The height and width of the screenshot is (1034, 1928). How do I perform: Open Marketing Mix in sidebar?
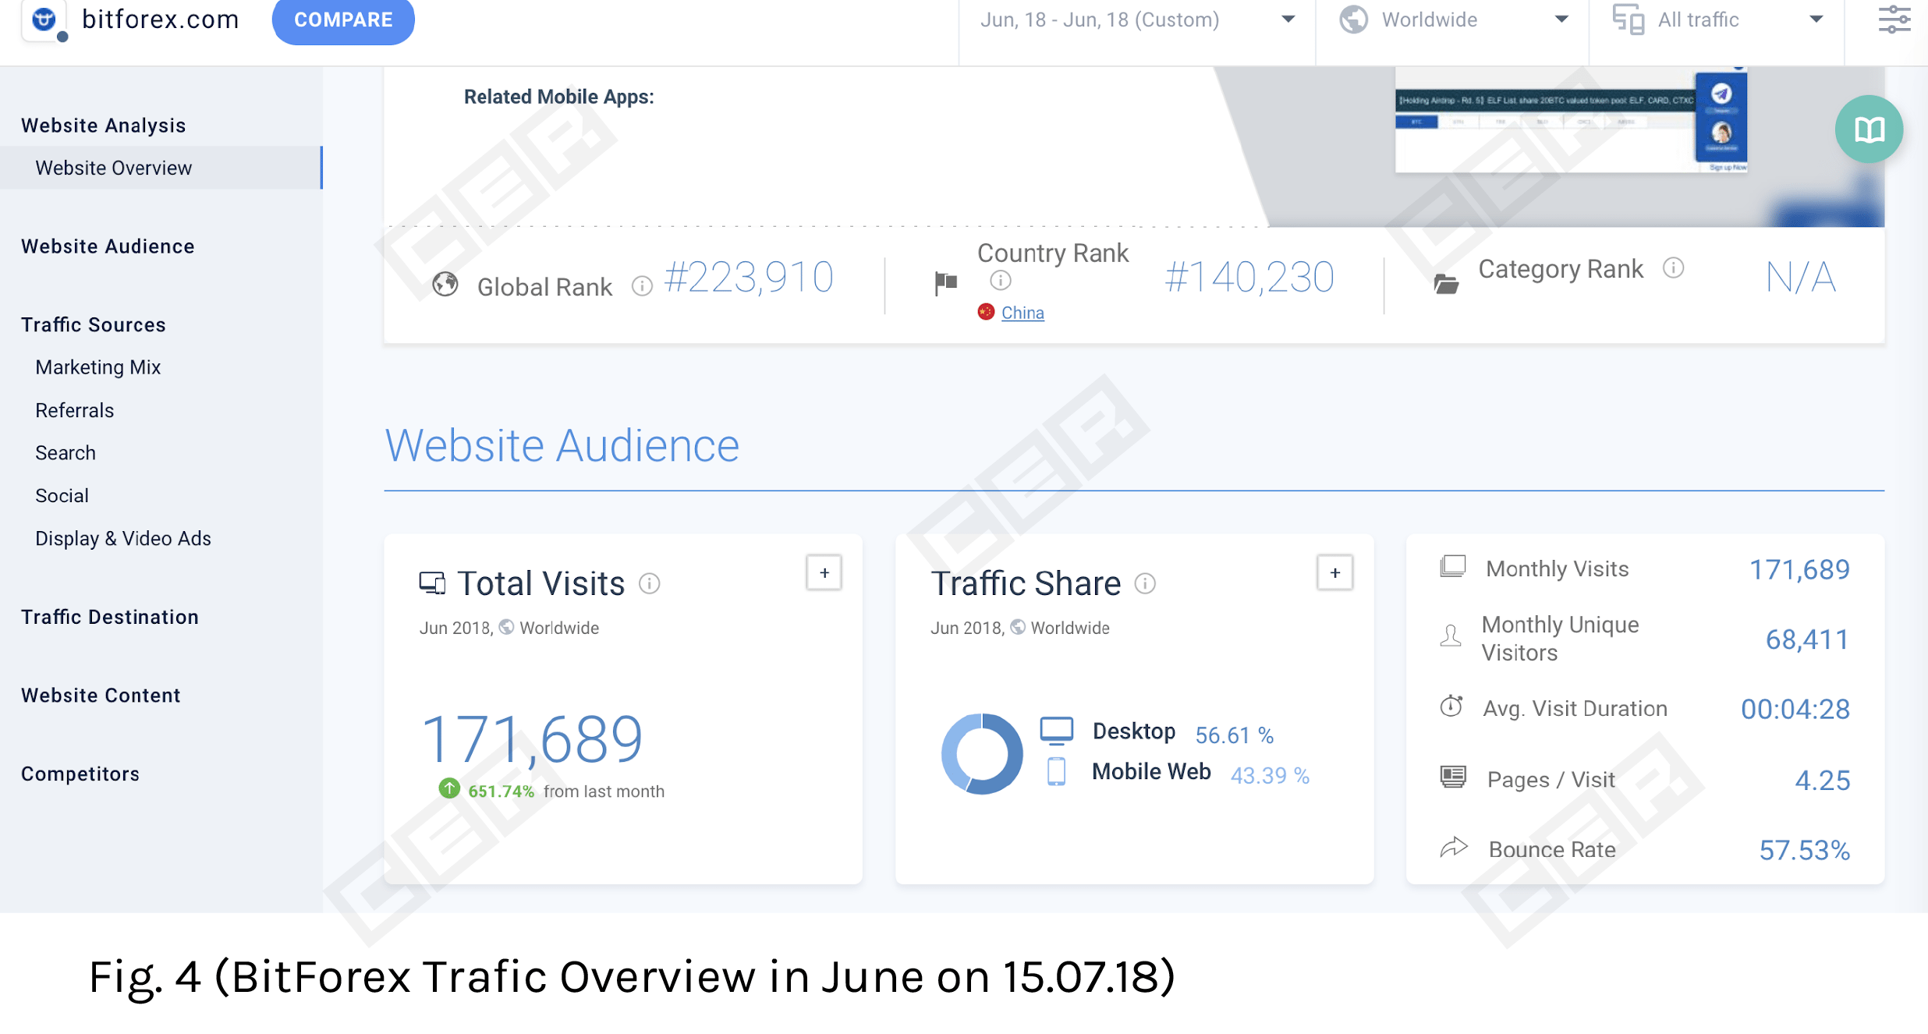[x=98, y=367]
